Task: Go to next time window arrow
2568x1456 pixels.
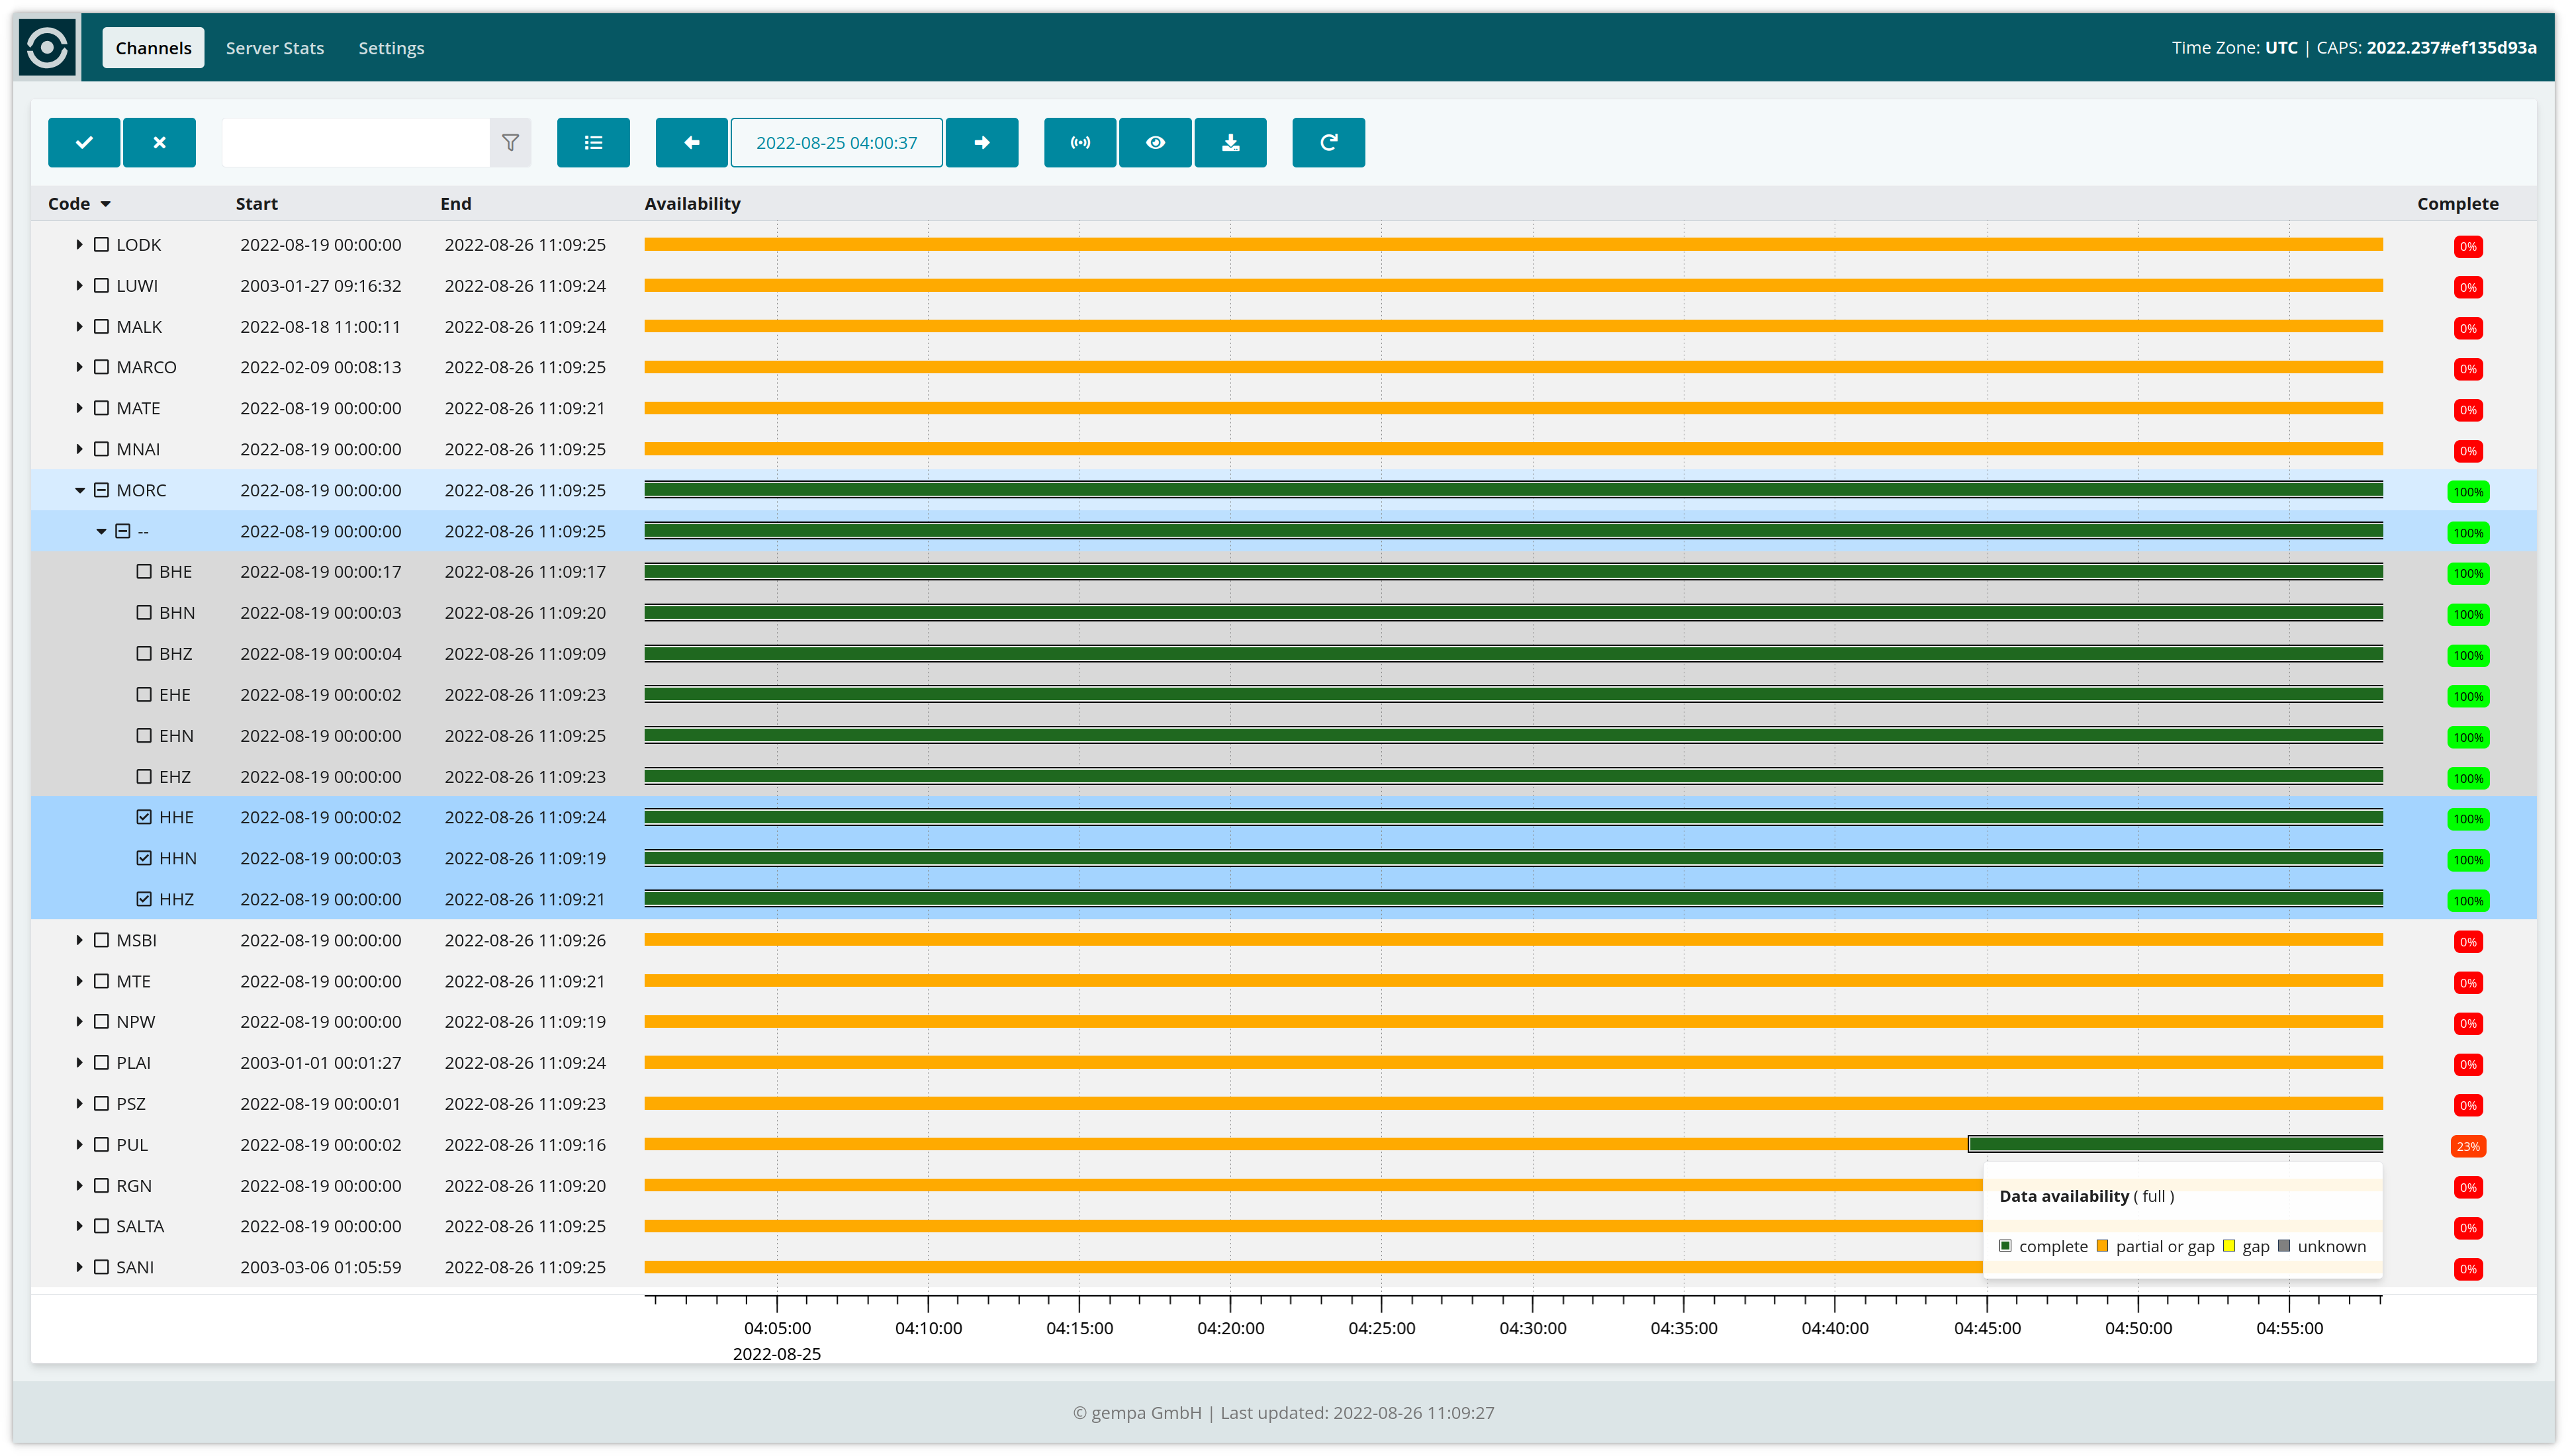Action: [981, 142]
